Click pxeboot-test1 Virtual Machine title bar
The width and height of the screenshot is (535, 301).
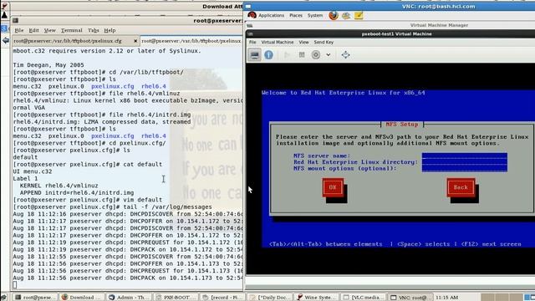point(390,33)
